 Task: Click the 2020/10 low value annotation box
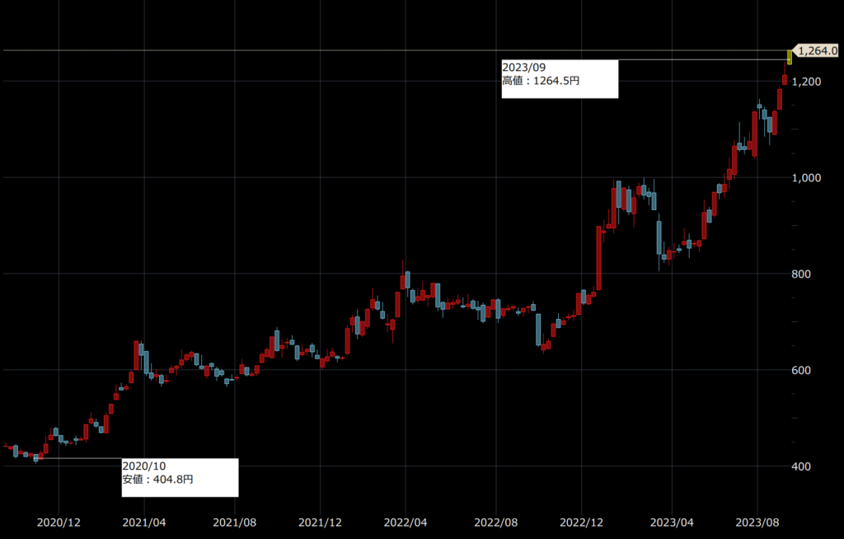(180, 478)
